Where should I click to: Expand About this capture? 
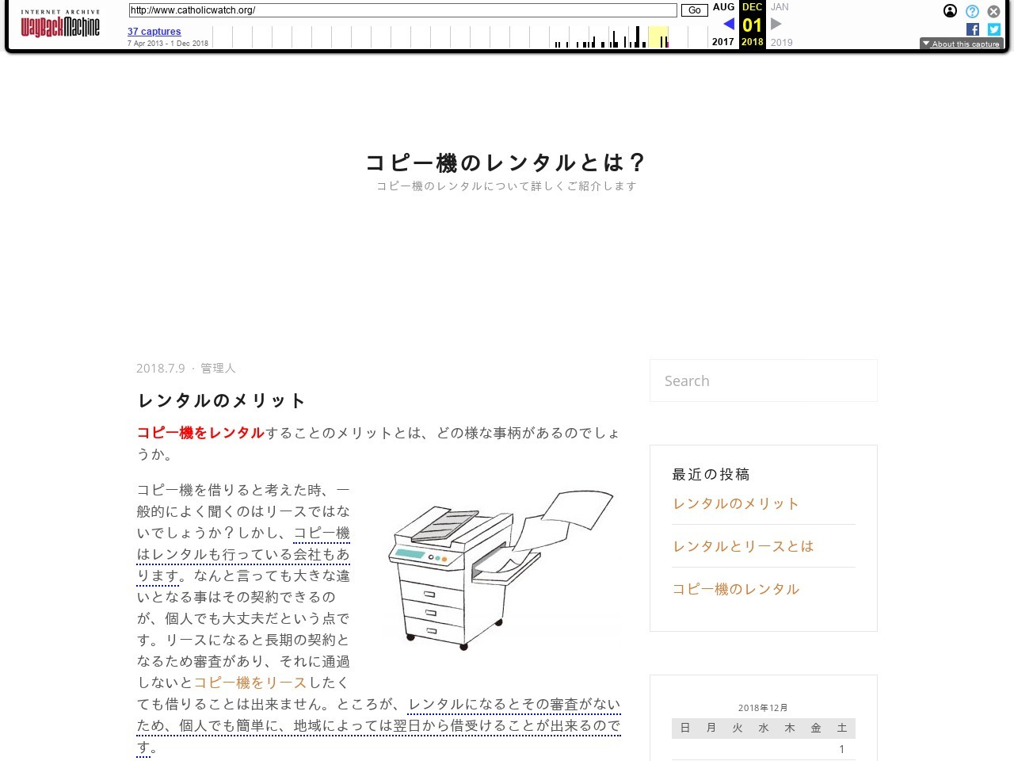click(x=961, y=44)
